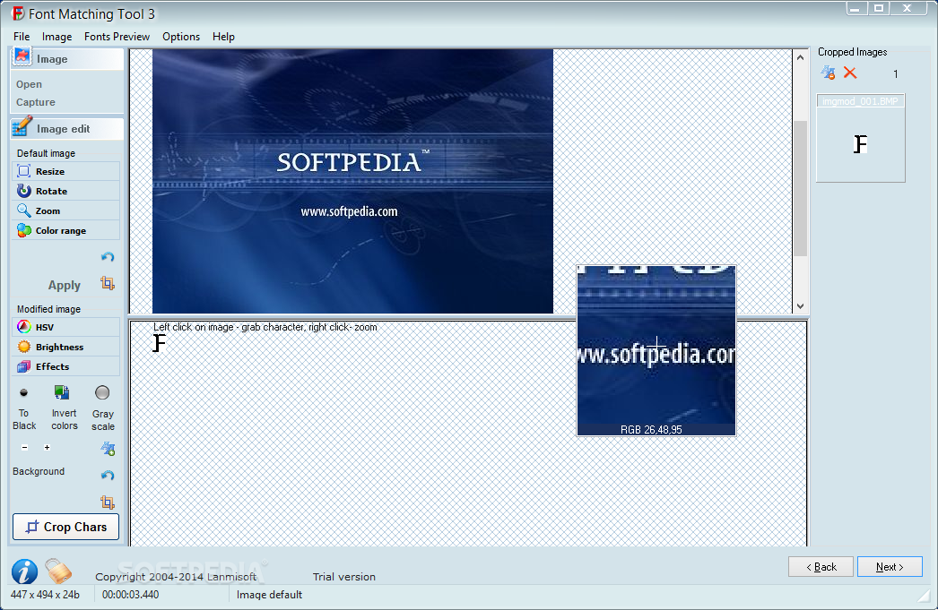Select the Image section header
The height and width of the screenshot is (610, 938).
67,58
